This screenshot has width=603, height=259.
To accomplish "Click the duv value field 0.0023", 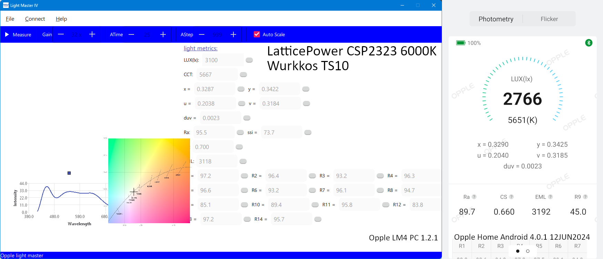I will point(220,118).
